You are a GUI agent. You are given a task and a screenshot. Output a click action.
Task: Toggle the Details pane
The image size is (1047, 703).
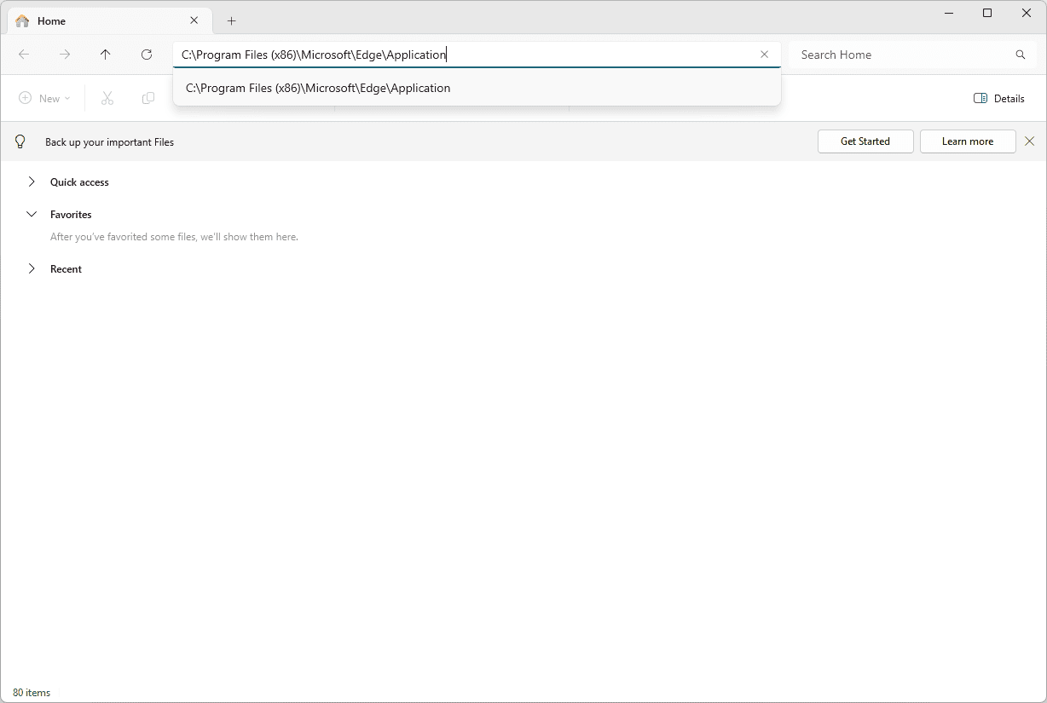999,98
